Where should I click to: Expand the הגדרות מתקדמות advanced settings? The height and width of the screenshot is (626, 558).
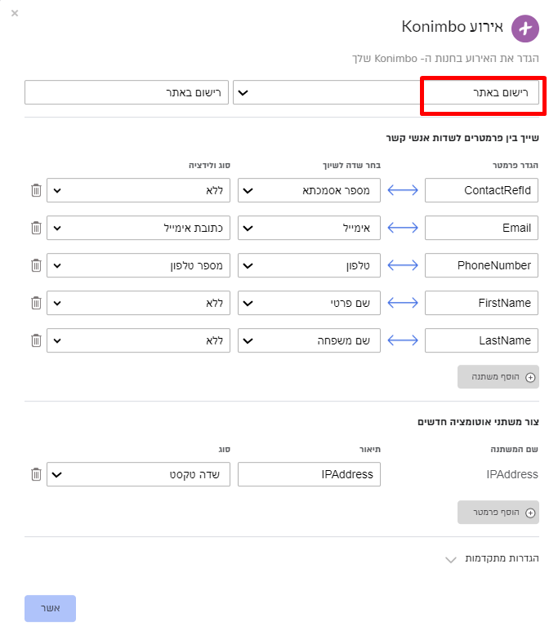coord(492,558)
